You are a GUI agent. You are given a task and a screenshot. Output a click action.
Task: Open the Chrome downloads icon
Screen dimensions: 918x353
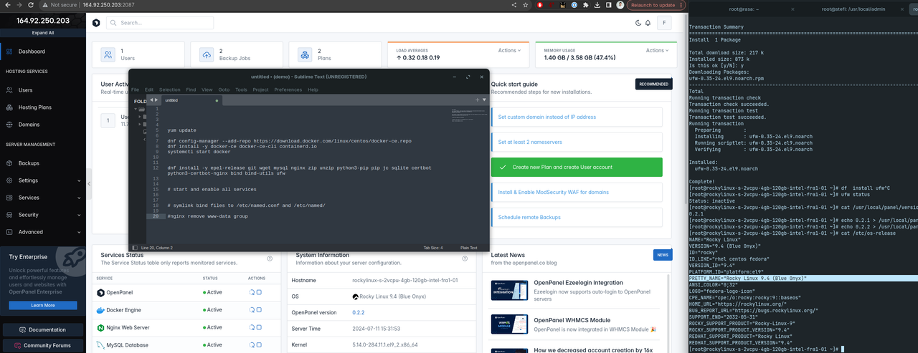597,5
